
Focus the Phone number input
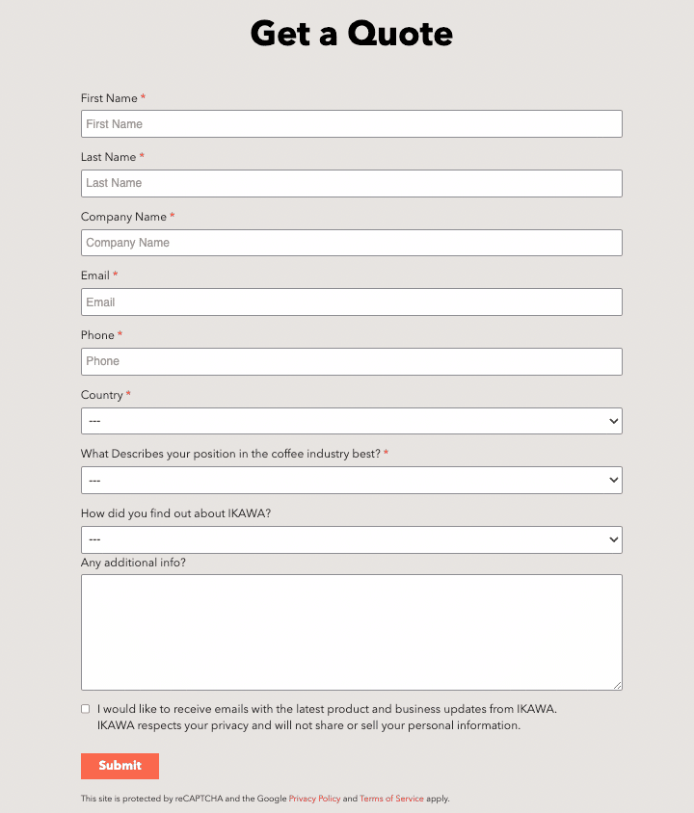pos(351,361)
